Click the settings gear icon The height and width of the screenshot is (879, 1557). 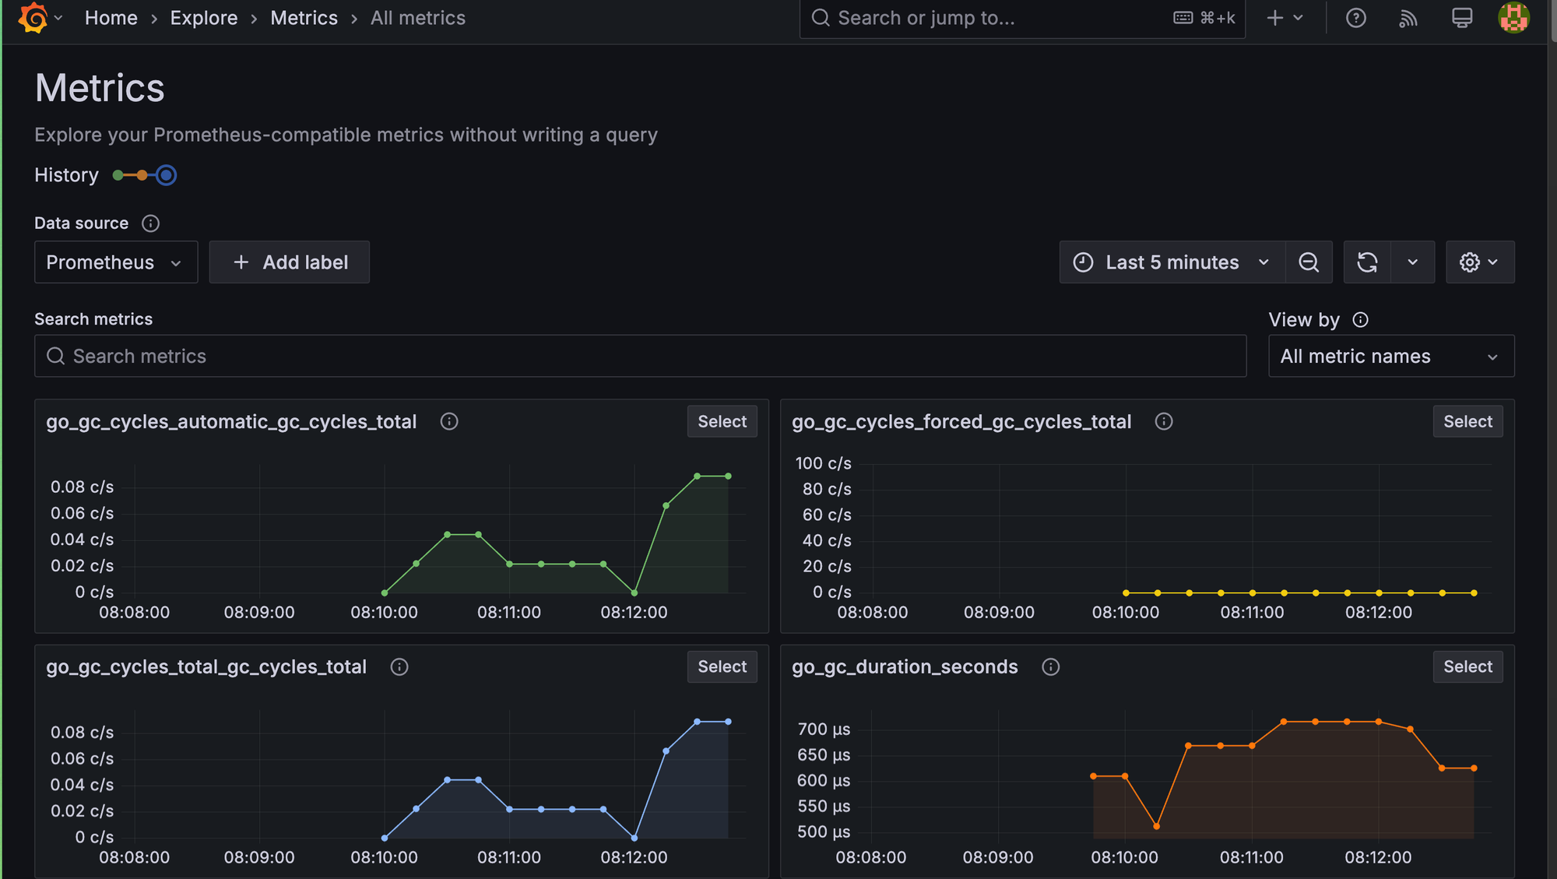pos(1469,262)
